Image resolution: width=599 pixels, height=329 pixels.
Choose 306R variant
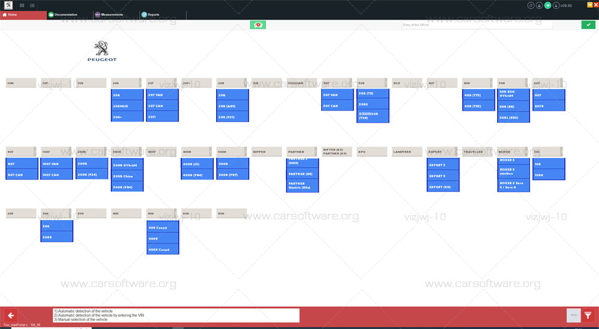point(57,237)
